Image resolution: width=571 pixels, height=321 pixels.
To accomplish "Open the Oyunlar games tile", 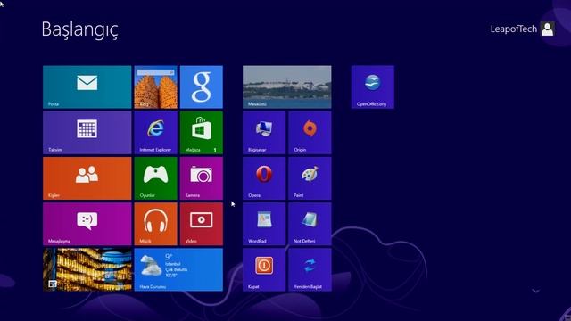I will click(155, 178).
